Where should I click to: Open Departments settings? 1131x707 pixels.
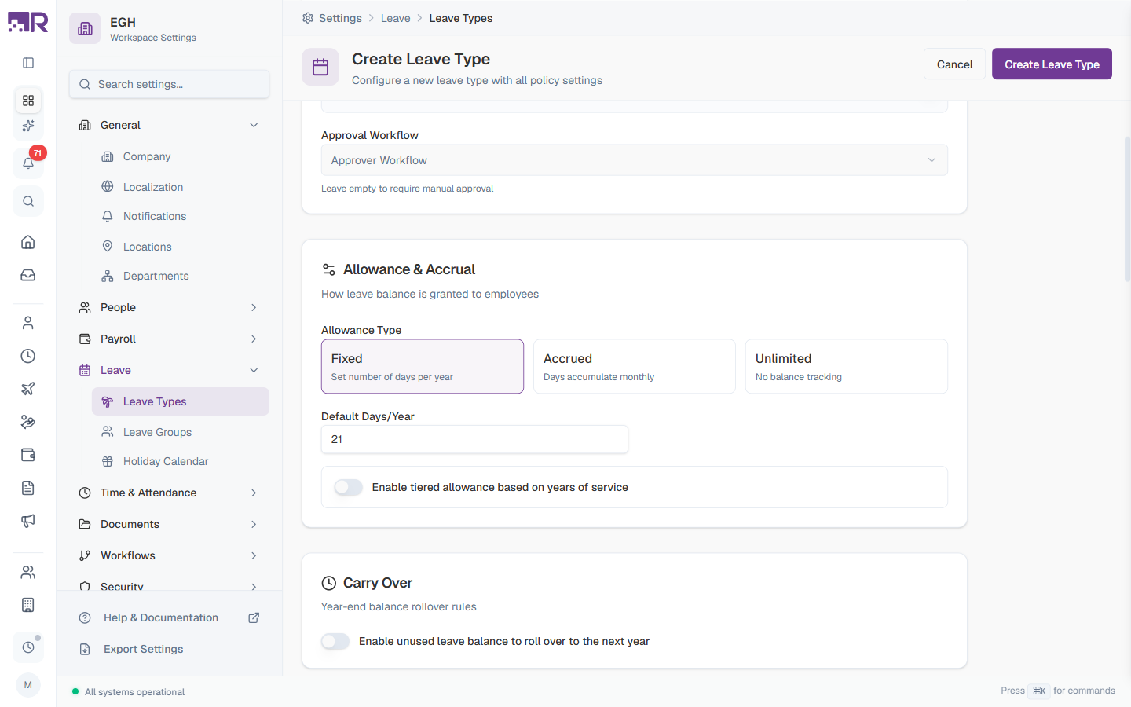(181, 276)
